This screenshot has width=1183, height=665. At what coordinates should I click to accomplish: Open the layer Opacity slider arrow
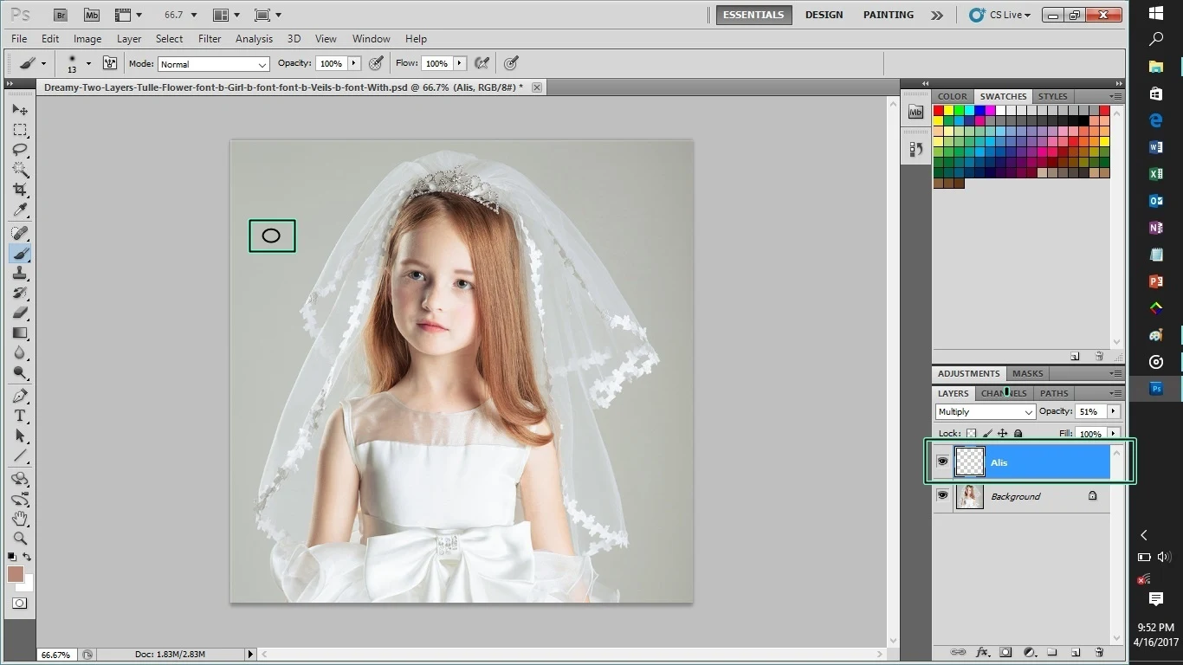coord(1113,412)
